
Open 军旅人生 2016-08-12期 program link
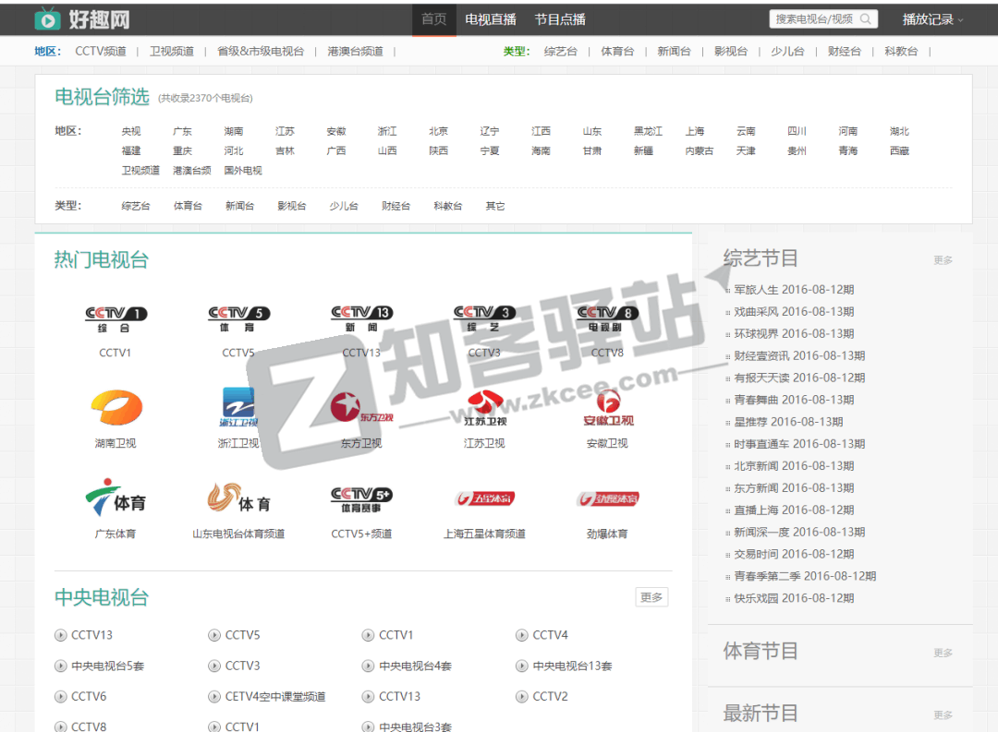pos(794,290)
